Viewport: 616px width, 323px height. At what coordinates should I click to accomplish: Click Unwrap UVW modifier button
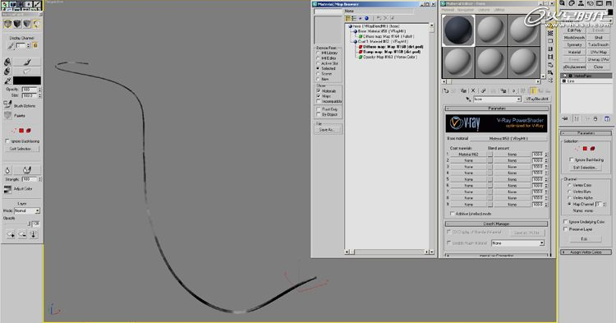(598, 59)
